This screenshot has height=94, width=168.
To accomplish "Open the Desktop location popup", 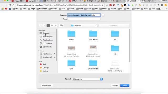I will tap(84, 26).
